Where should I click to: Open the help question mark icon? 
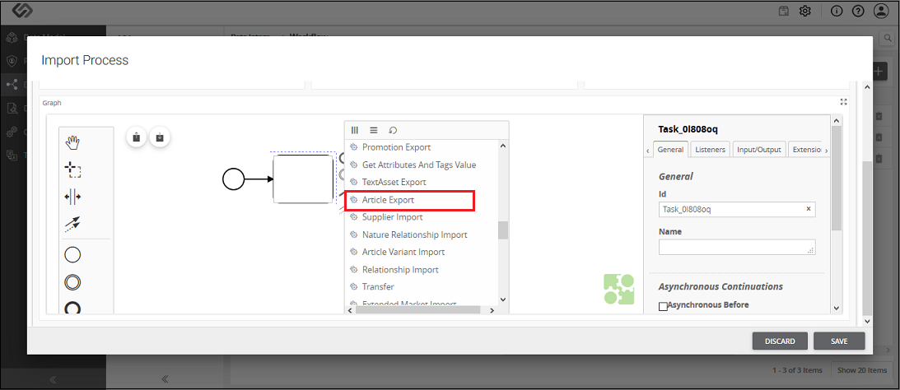858,11
